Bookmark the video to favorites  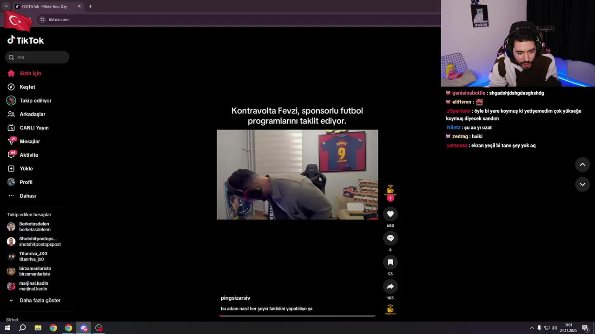coord(390,262)
